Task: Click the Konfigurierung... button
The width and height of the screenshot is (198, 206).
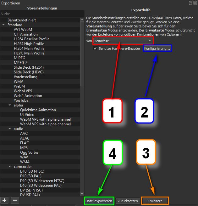Action: point(157,49)
